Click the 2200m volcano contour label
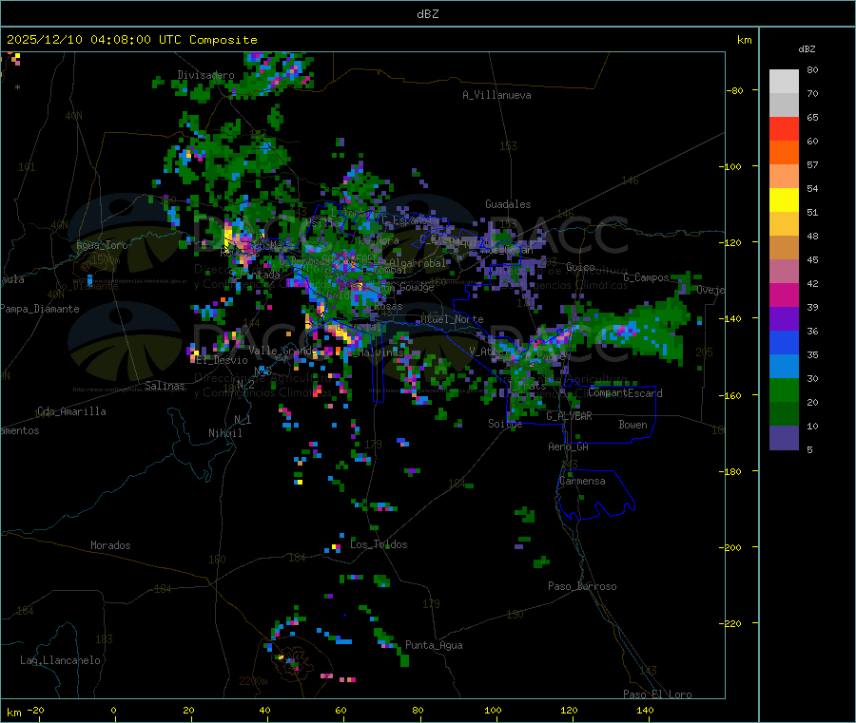 click(253, 681)
